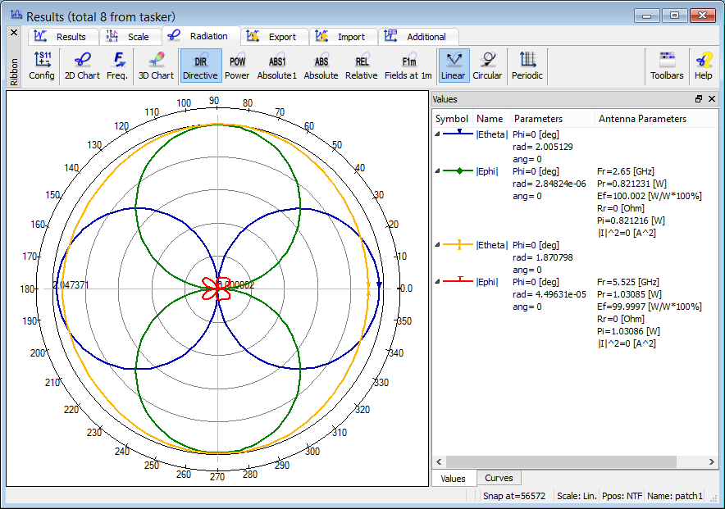Viewport: 725px width, 509px height.
Task: Open the Curves tab
Action: click(x=499, y=479)
